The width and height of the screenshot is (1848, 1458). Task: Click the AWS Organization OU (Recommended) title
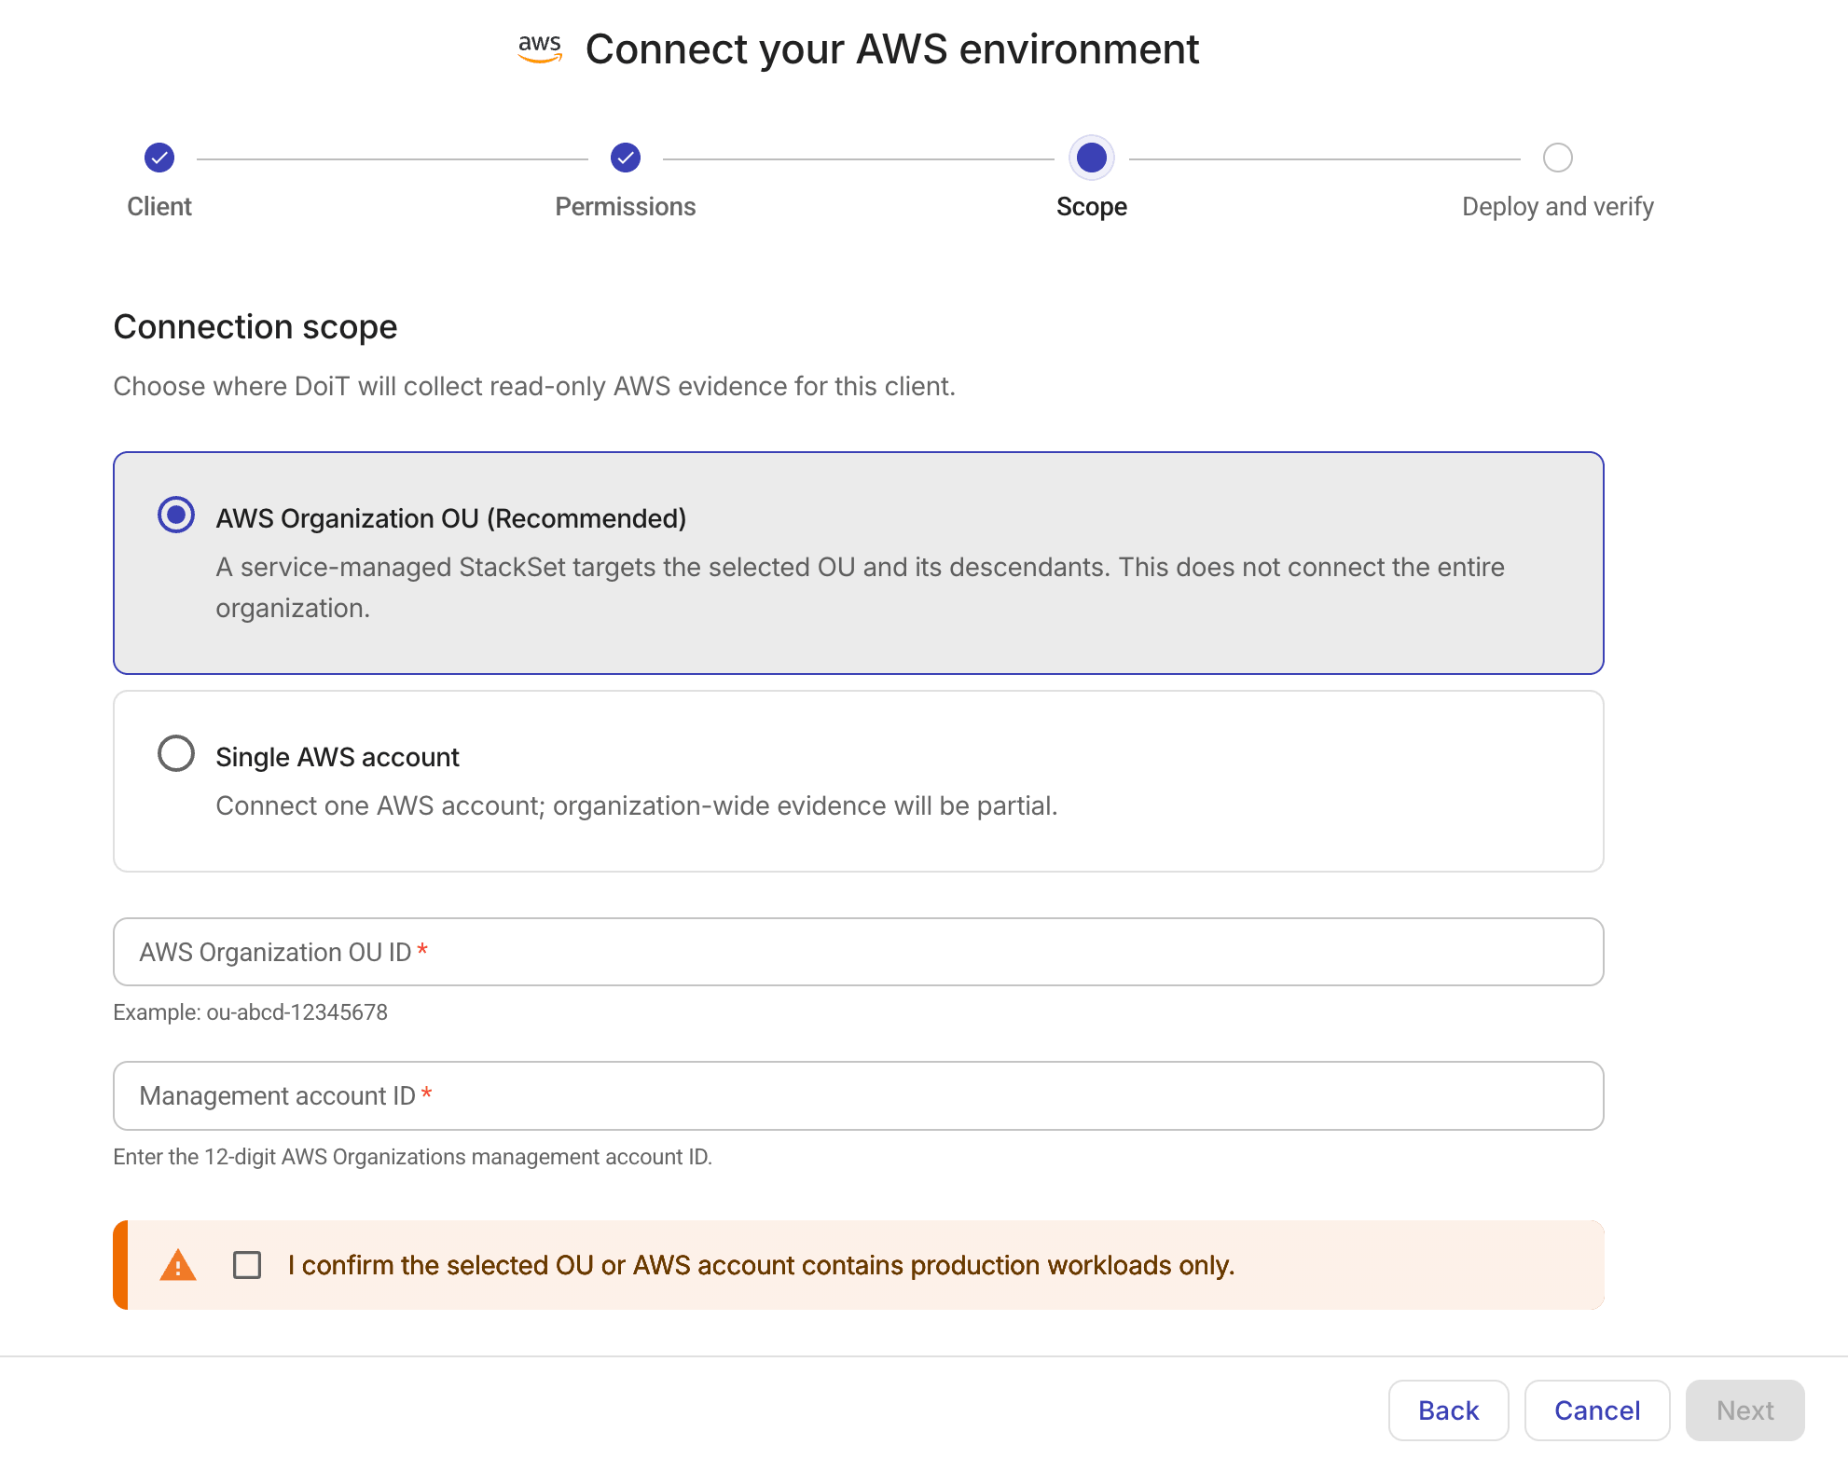tap(451, 518)
